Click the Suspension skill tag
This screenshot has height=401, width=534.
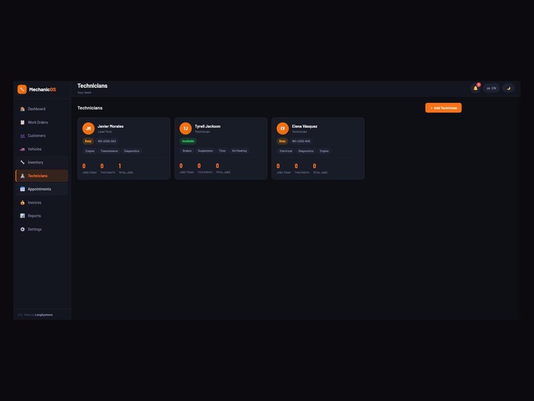(205, 151)
